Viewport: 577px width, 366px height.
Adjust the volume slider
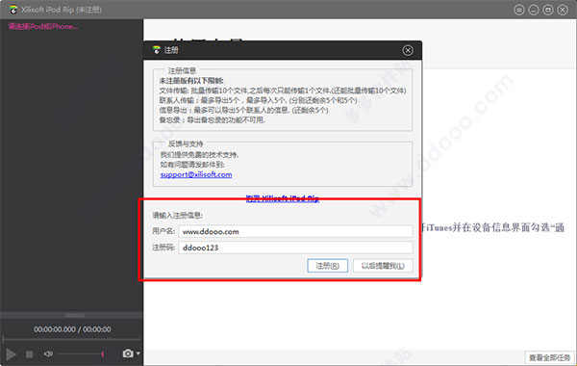[81, 353]
